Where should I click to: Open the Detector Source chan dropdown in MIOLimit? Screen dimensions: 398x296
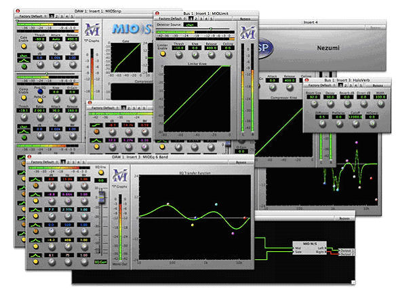(191, 24)
